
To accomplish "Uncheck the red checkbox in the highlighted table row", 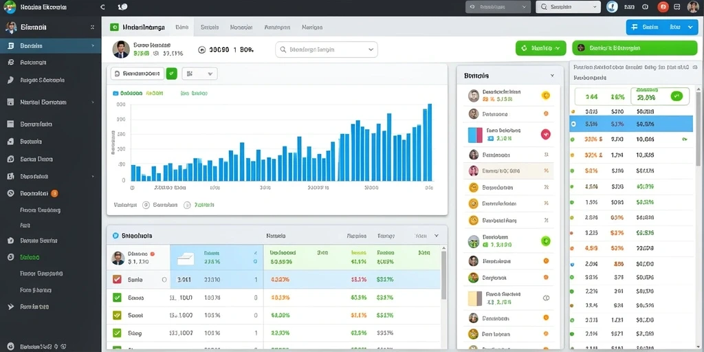I will point(117,279).
